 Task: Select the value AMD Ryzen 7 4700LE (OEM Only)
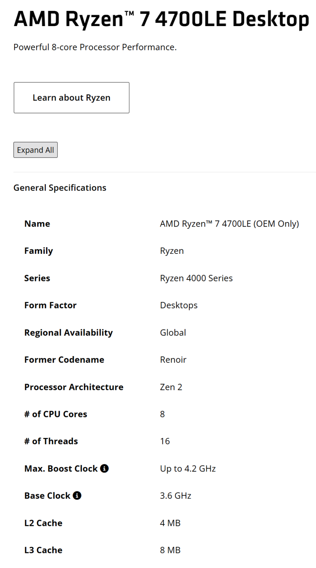coord(229,224)
